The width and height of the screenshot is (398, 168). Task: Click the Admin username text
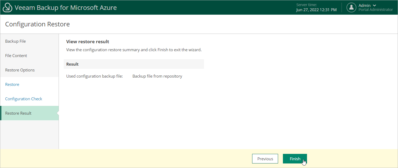click(x=365, y=5)
